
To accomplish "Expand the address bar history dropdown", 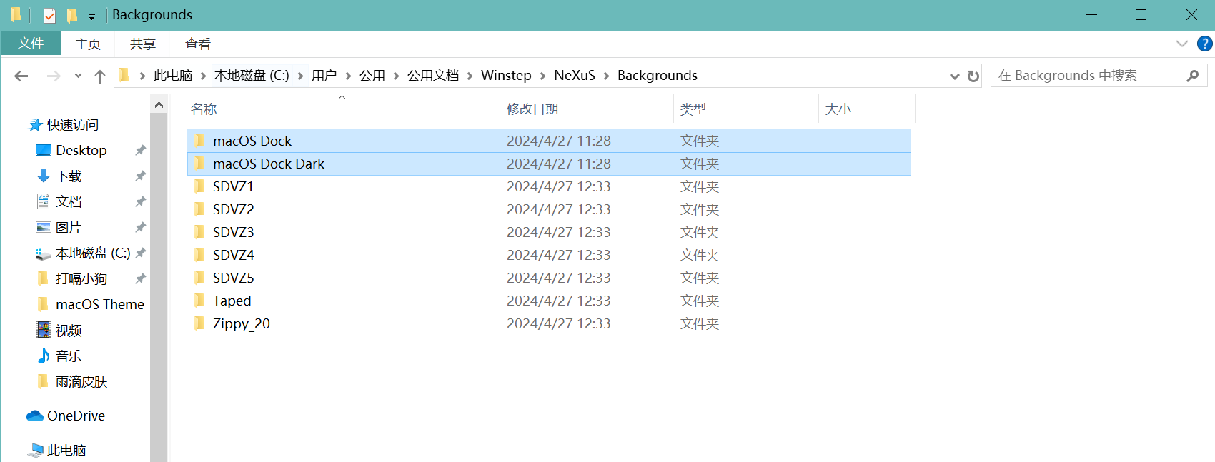I will (954, 76).
